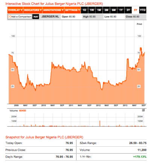Select the 1M time range
The image size is (150, 164).
click(99, 10)
